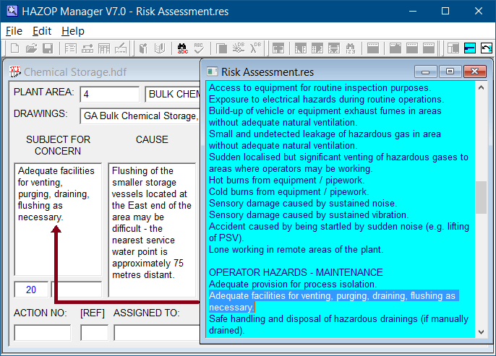The width and height of the screenshot is (496, 356).
Task: Click the Risk Assessment.res window title icon
Action: click(x=212, y=71)
